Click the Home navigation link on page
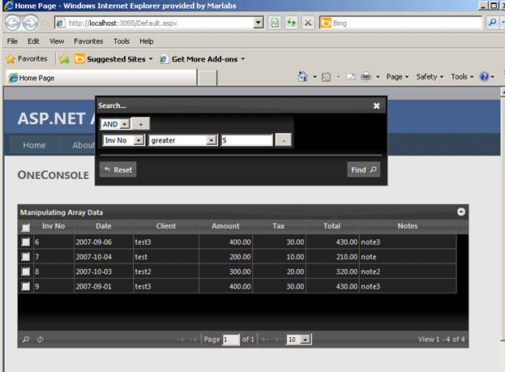 coord(34,145)
